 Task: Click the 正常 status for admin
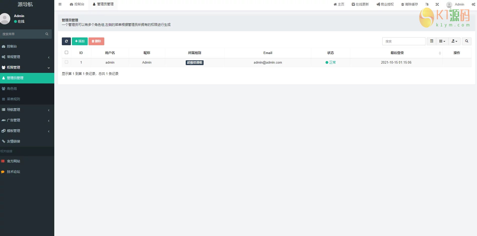point(330,62)
